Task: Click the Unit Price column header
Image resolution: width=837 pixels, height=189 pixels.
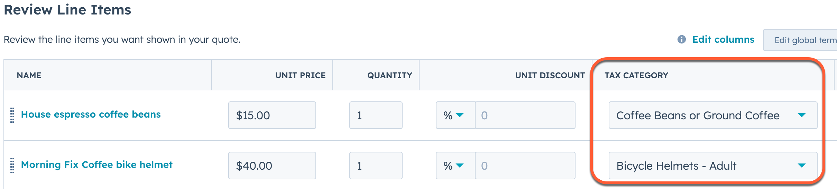Action: (300, 76)
